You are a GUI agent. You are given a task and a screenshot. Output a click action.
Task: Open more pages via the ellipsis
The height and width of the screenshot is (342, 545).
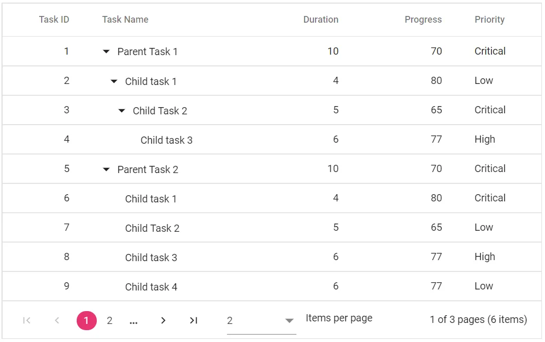[133, 320]
